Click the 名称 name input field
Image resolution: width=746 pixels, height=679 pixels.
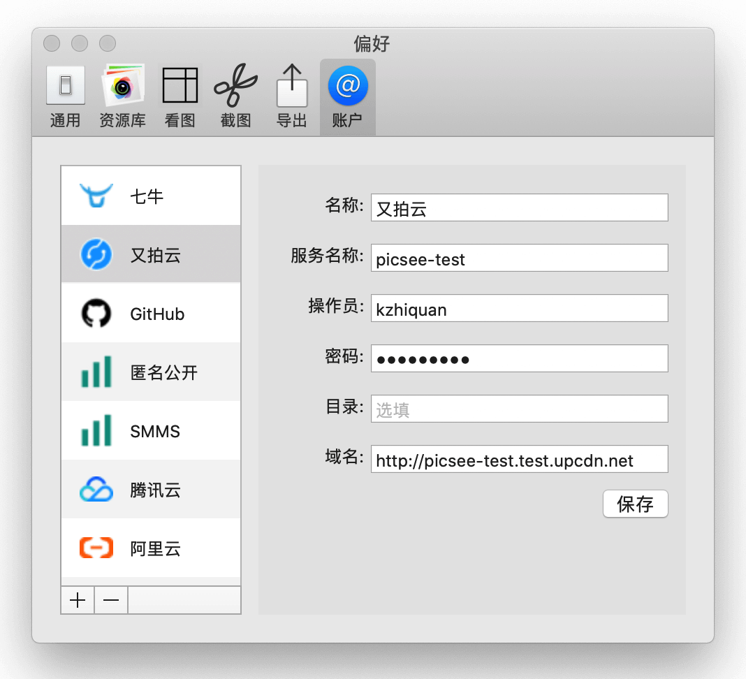point(520,207)
